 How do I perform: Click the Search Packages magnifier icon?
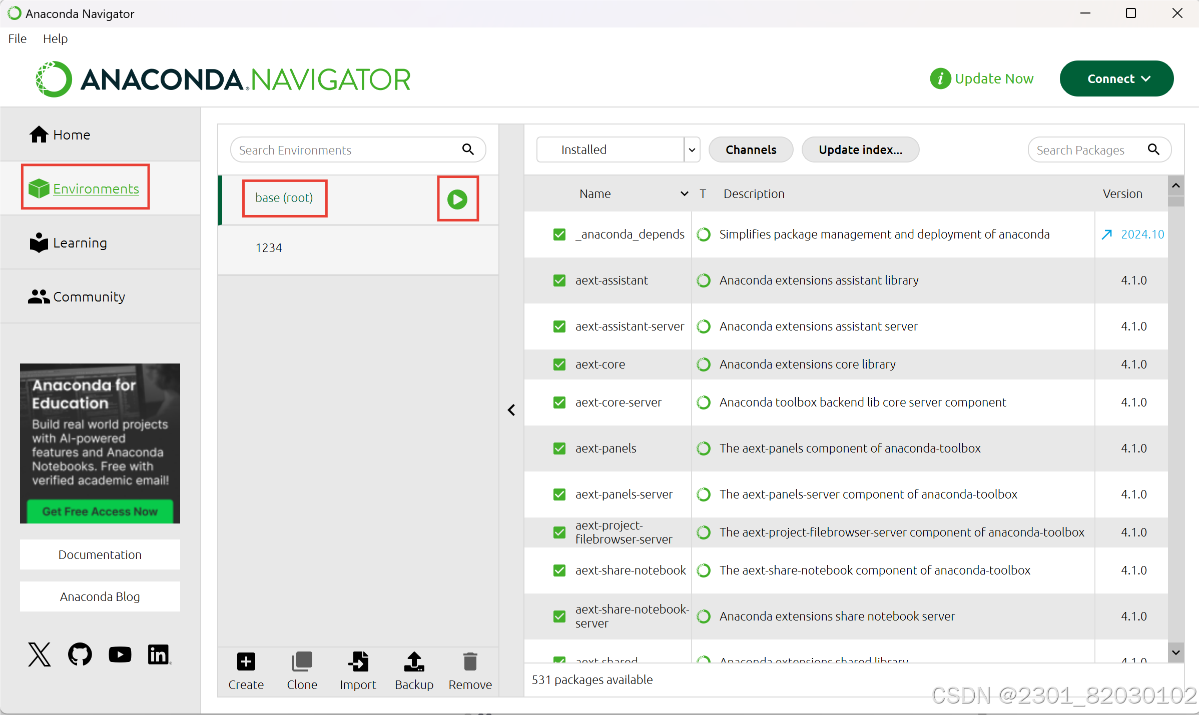[1153, 149]
